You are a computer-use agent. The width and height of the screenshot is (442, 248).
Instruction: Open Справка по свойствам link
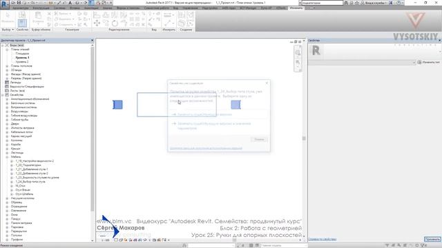pos(322,239)
